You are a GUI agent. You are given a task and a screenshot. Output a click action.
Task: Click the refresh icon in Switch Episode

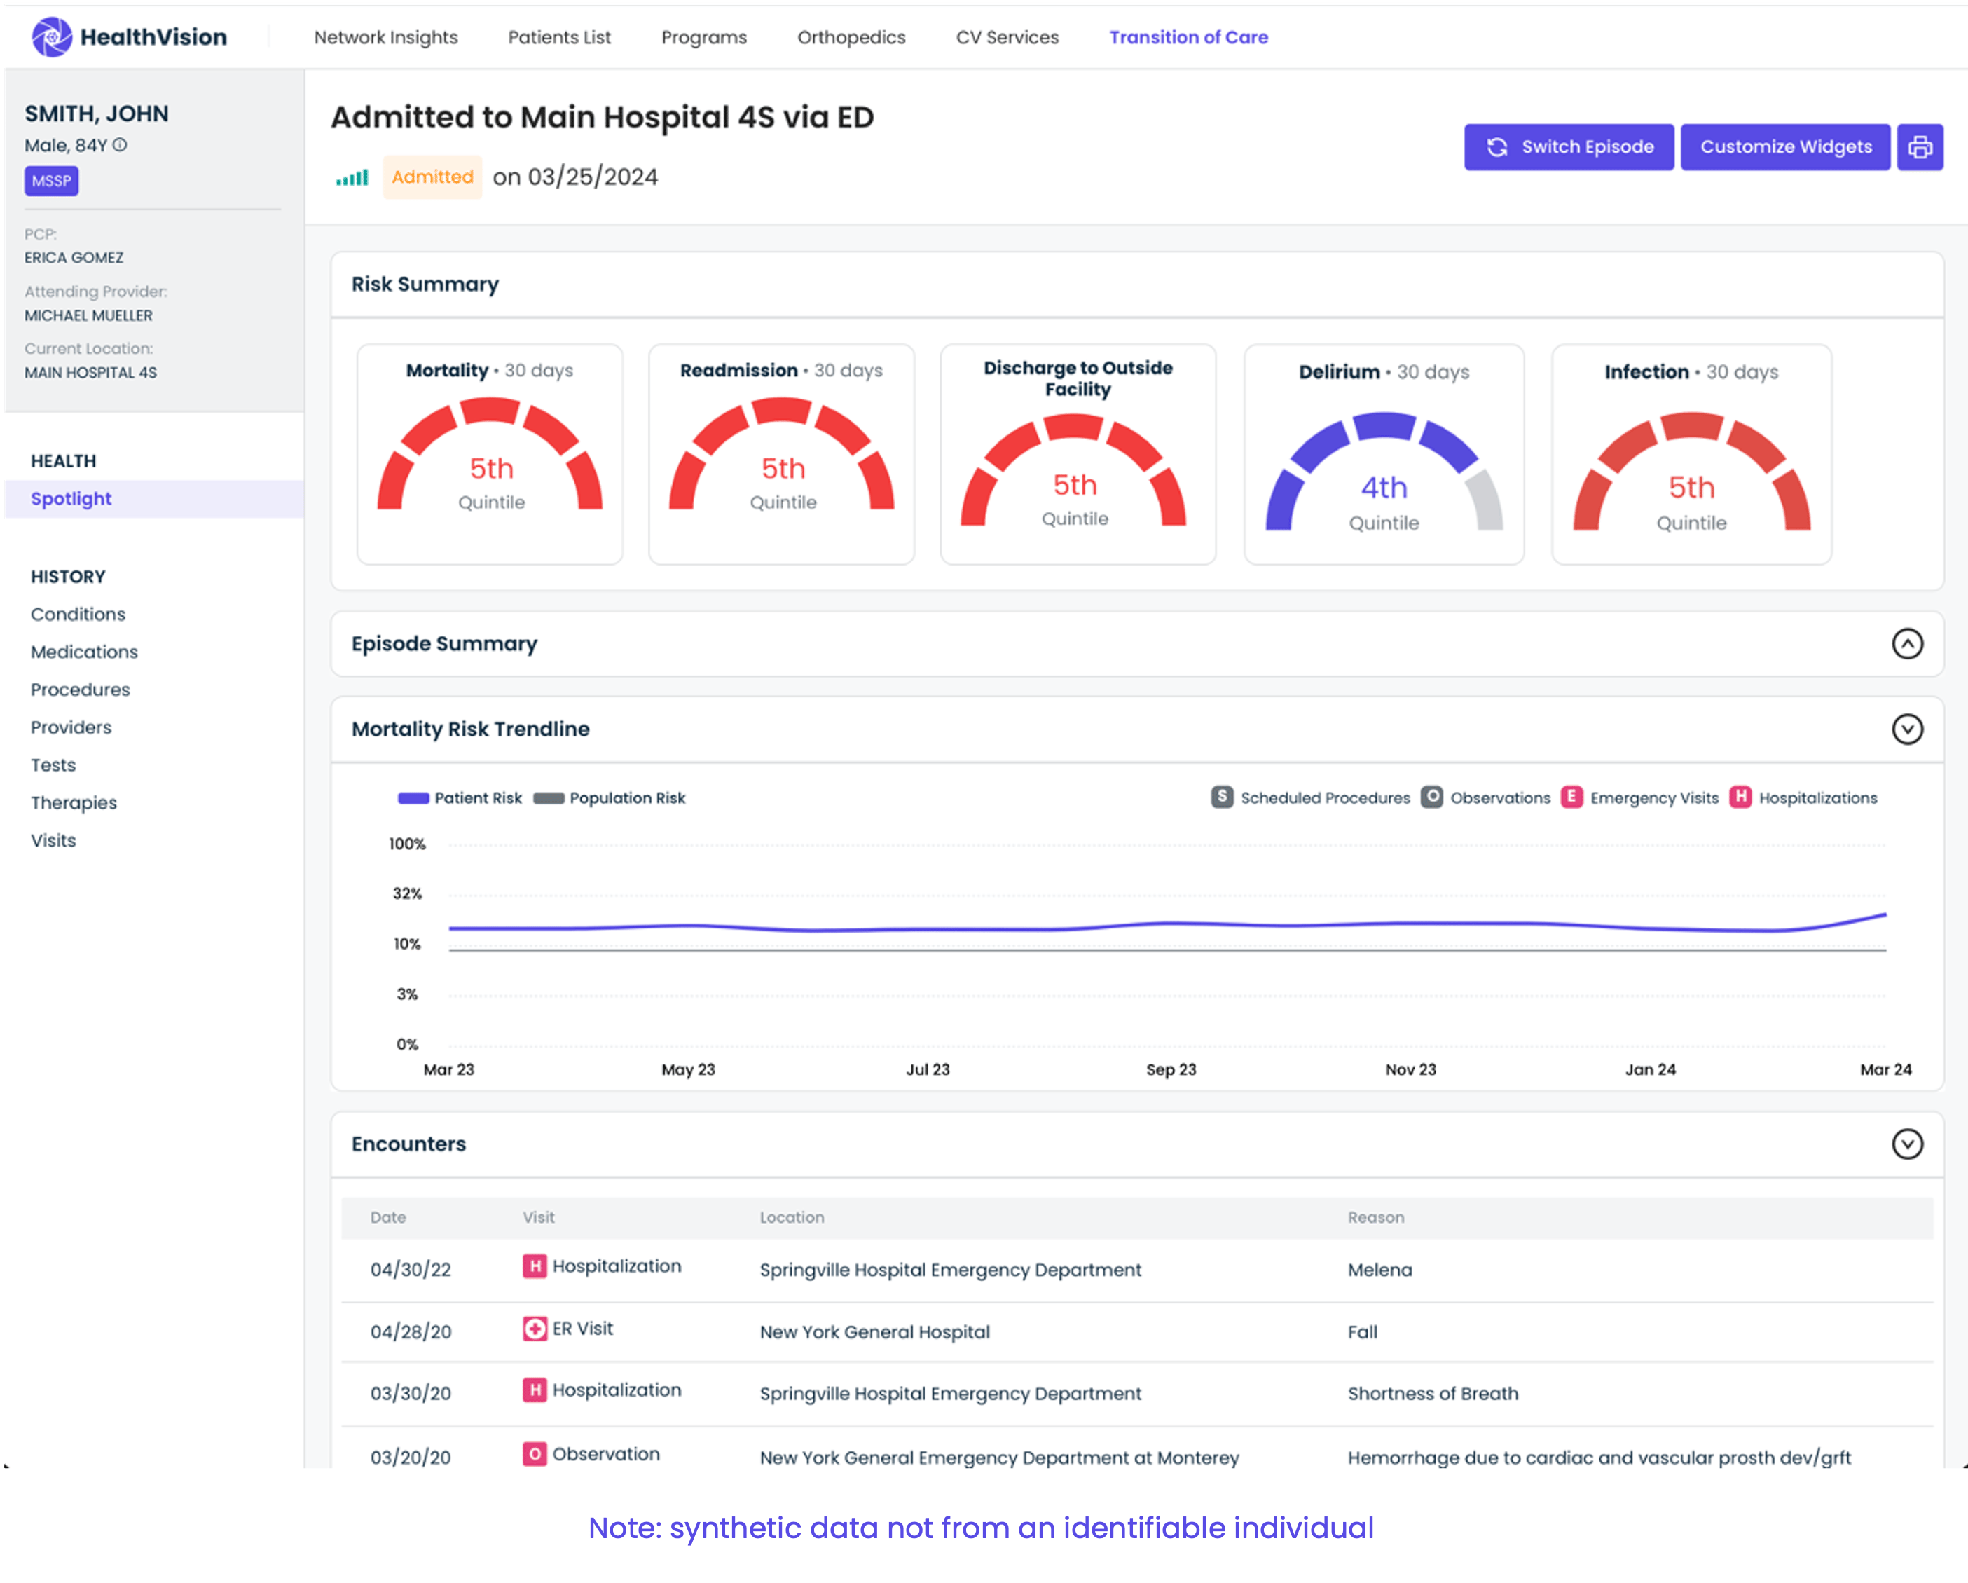pos(1497,147)
